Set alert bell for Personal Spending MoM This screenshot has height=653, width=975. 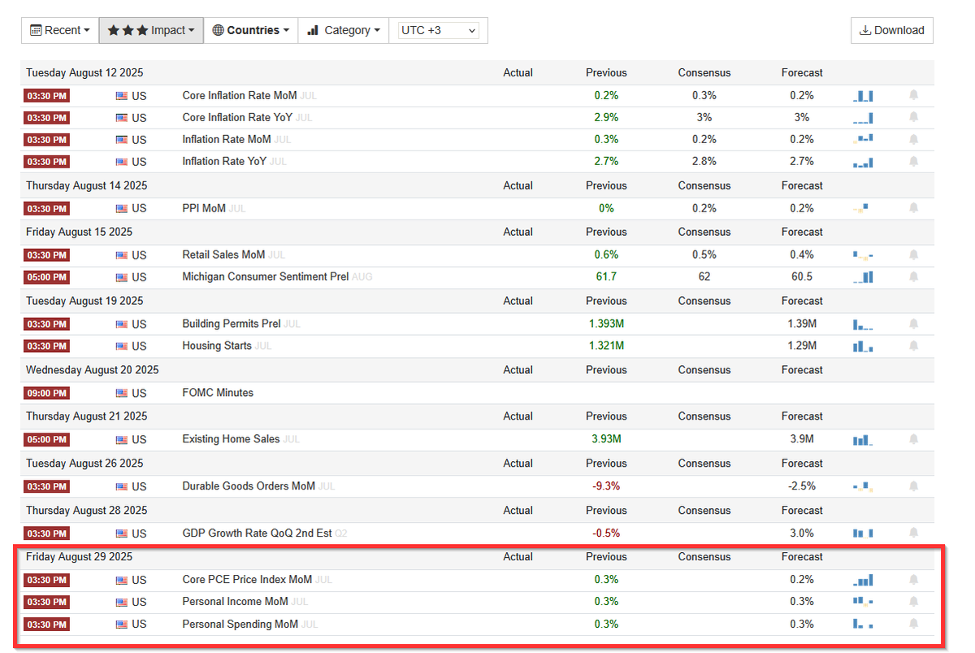tap(913, 625)
